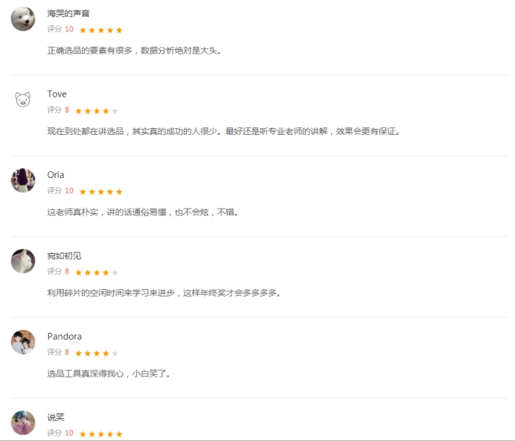
Task: Open the 说笑 username link
Action: click(x=56, y=417)
